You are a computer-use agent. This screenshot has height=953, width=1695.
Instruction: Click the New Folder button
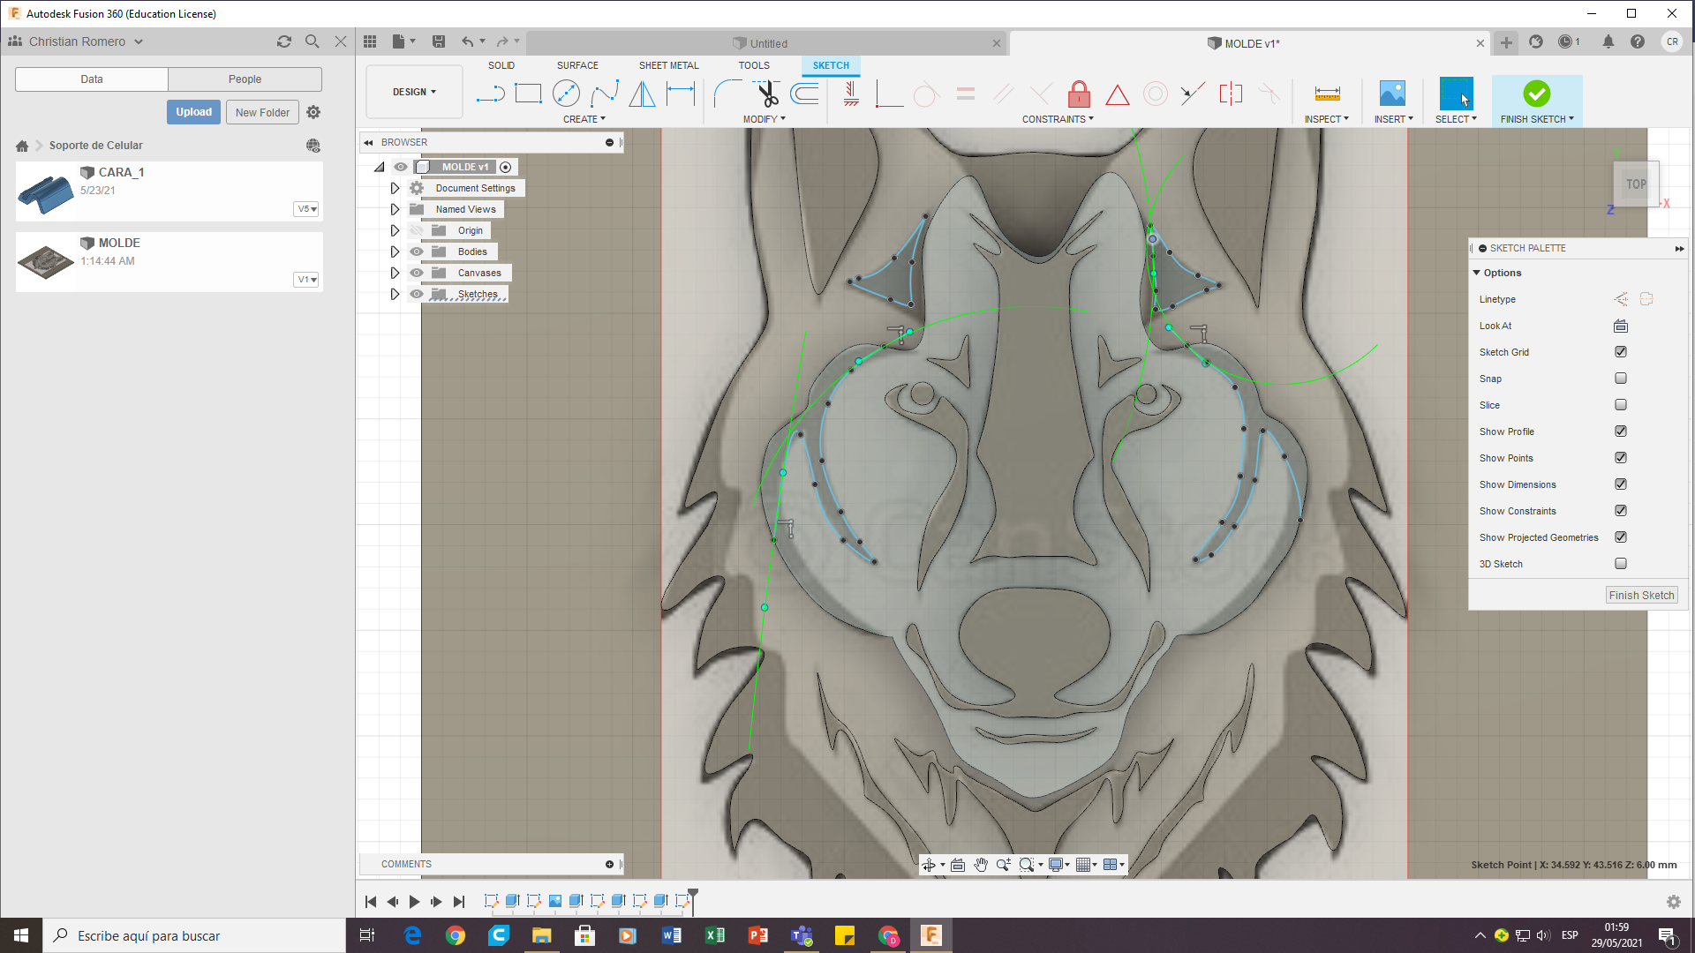(x=262, y=112)
